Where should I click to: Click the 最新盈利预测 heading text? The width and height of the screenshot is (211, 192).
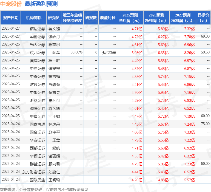pos(41,4)
